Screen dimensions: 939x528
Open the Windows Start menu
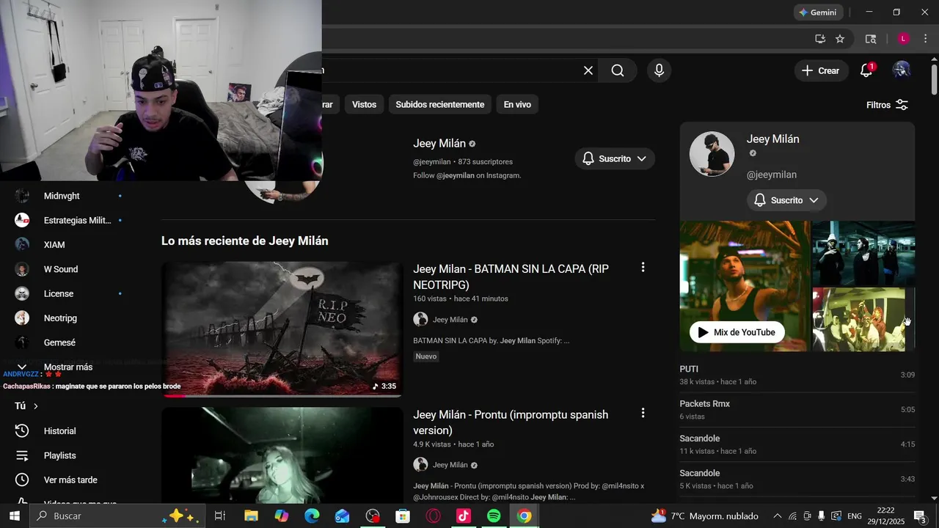point(15,516)
